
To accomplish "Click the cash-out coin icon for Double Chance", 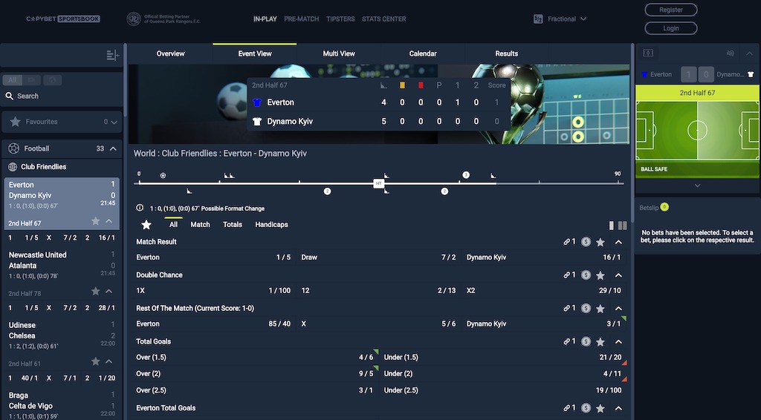I will (x=586, y=275).
